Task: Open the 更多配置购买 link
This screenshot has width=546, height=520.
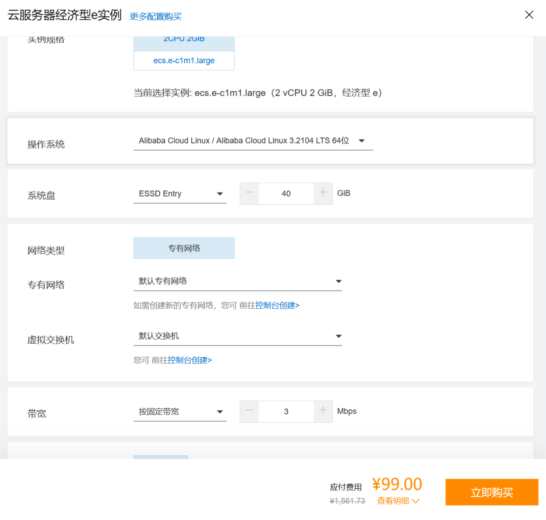Action: click(156, 16)
